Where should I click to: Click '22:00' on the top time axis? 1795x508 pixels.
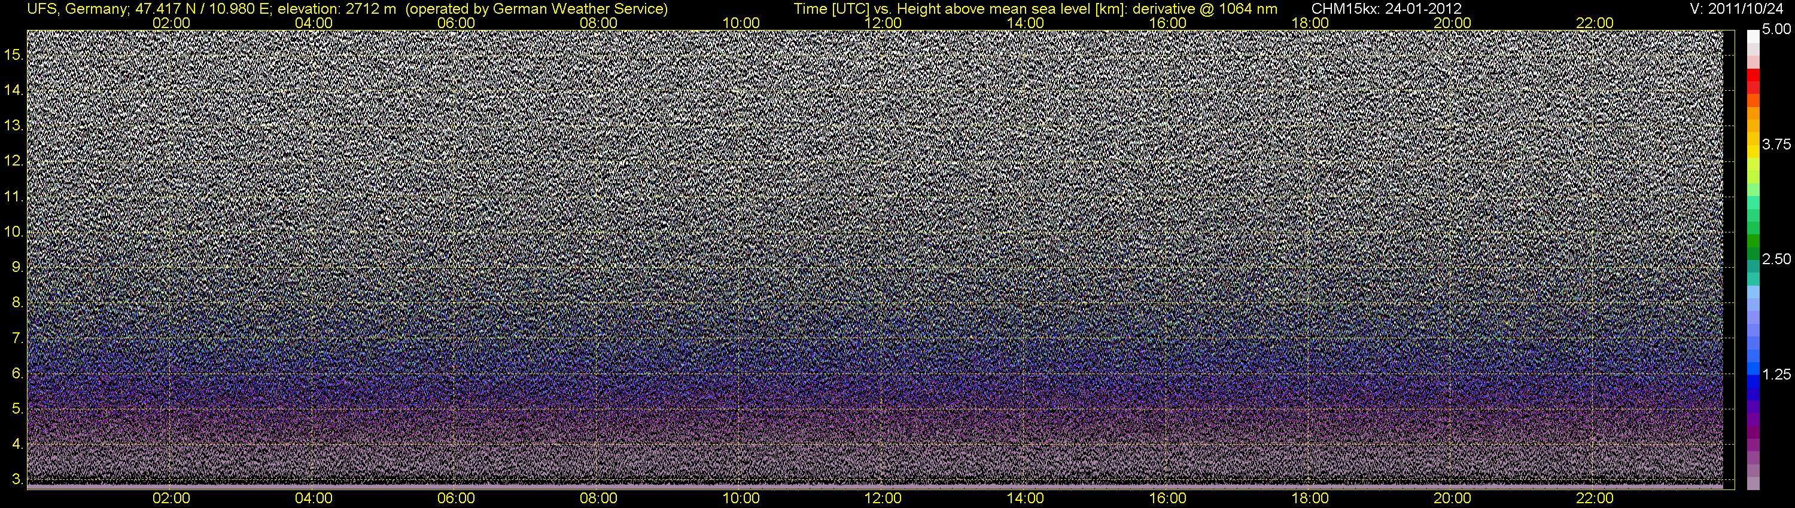(x=1595, y=23)
